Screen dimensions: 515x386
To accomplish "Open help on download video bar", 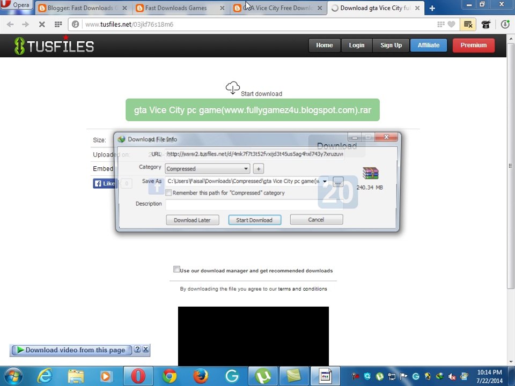I will pyautogui.click(x=137, y=349).
